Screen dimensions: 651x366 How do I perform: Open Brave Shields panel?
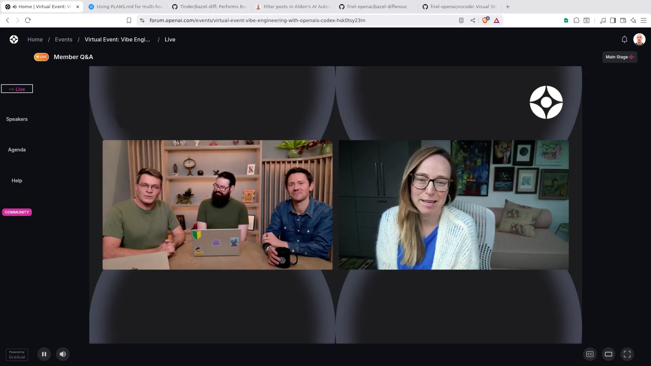click(485, 20)
